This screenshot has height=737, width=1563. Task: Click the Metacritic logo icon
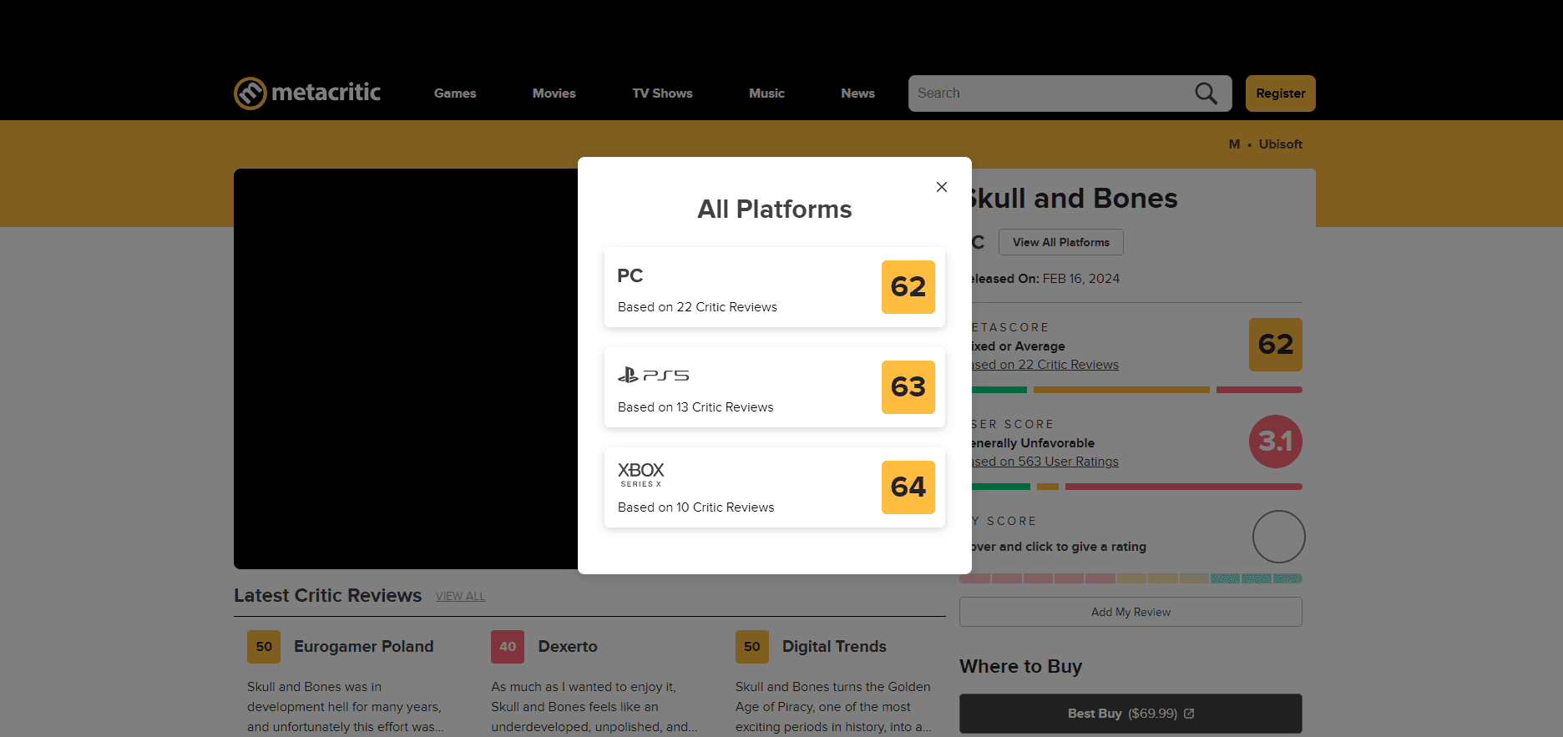pos(250,93)
